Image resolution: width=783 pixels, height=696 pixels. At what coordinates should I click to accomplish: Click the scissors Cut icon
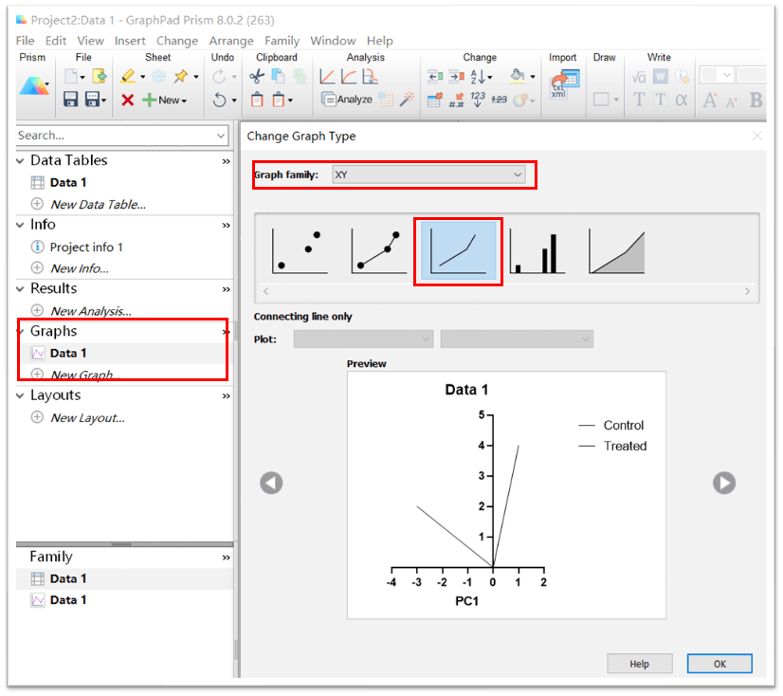click(257, 77)
